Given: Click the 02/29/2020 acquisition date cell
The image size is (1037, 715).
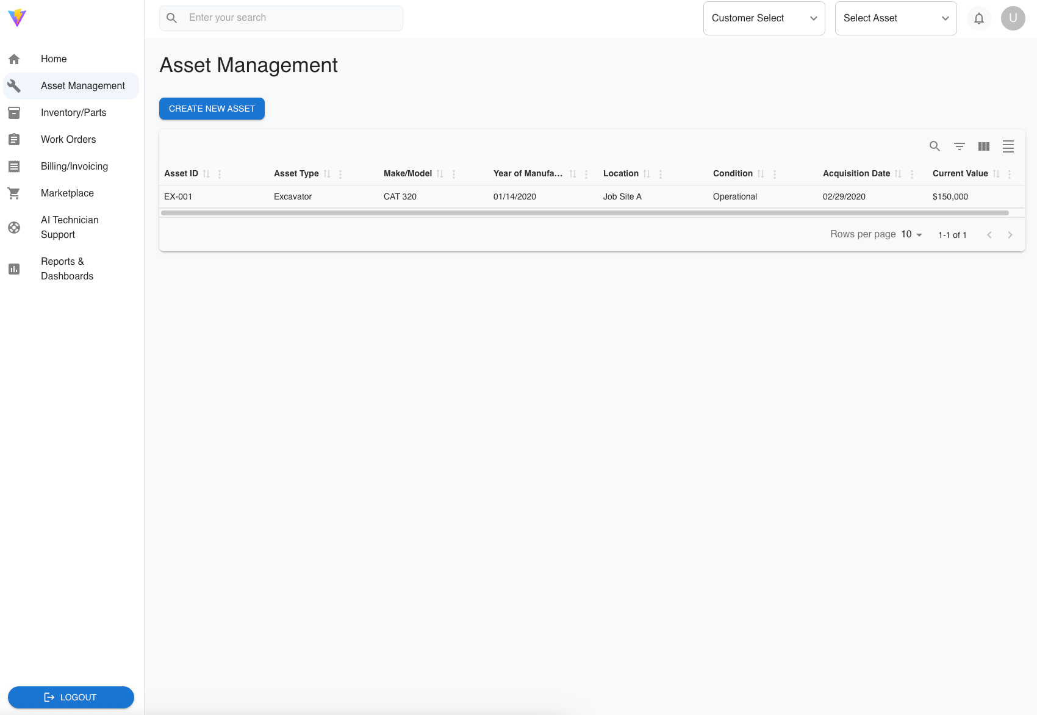Looking at the screenshot, I should (x=873, y=196).
